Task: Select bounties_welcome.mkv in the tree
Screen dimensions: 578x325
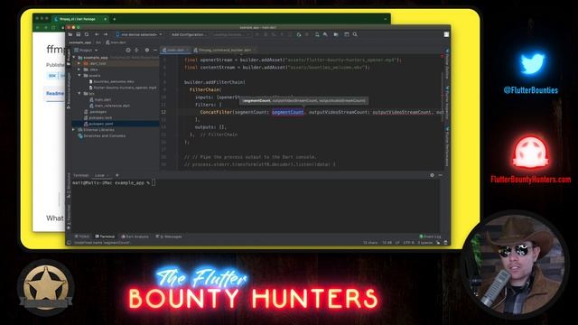Action: point(112,81)
